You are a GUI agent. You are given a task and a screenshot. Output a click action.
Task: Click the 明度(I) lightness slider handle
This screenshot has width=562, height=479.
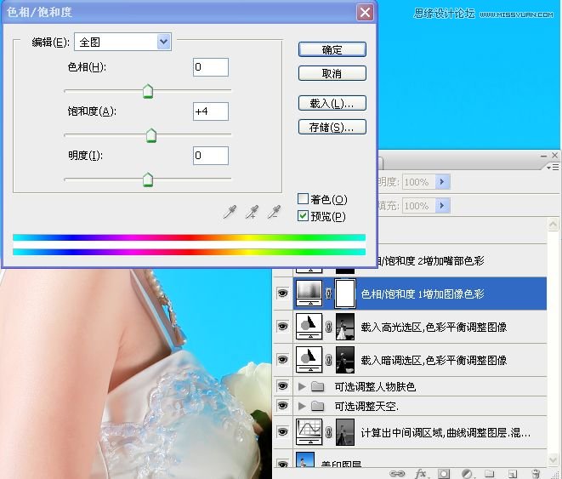point(148,180)
